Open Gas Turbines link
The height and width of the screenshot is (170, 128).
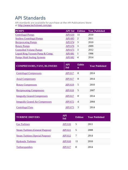(23, 124)
